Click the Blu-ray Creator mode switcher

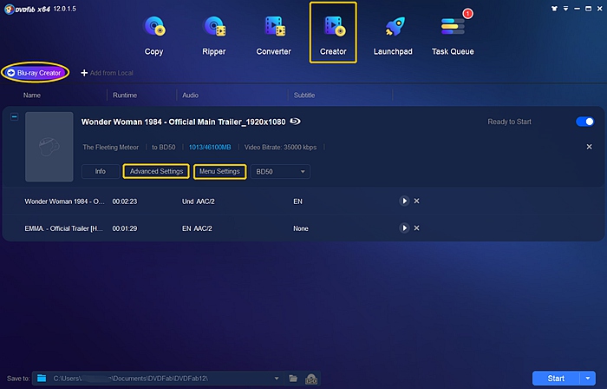(x=35, y=72)
